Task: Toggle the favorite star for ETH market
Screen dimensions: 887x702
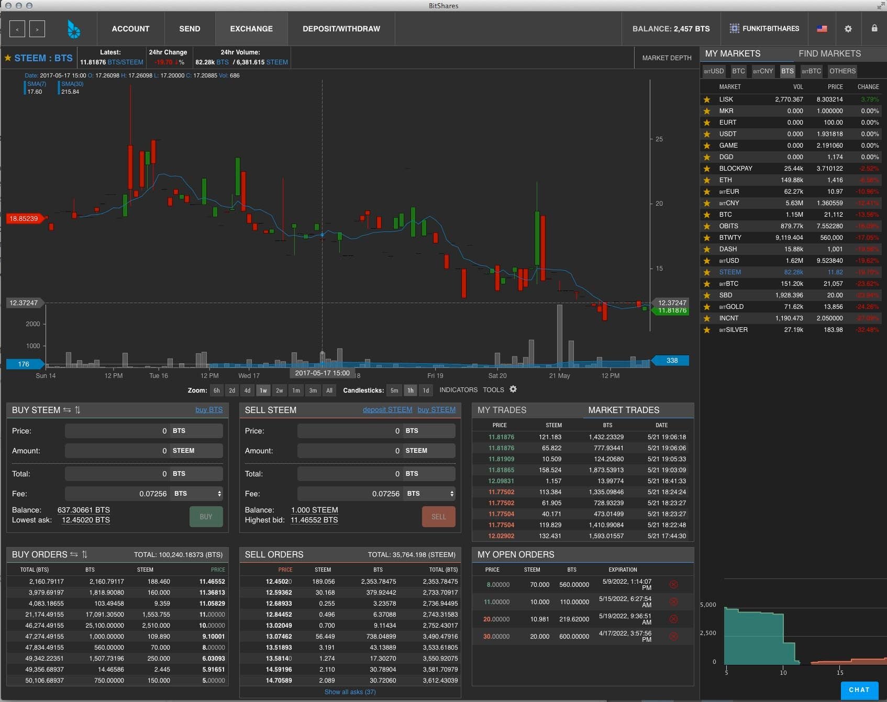Action: 707,180
